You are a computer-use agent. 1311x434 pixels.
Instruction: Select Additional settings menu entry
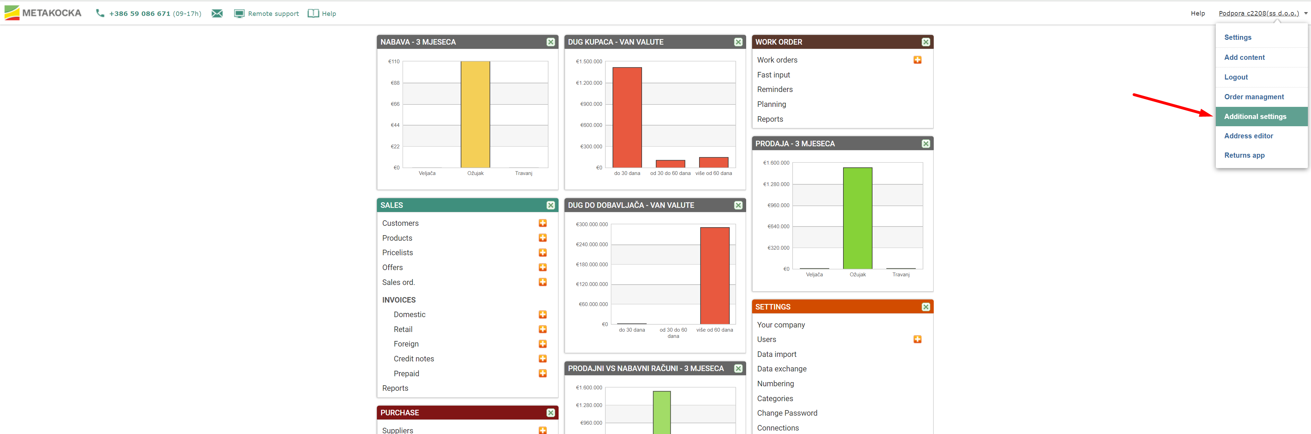[x=1255, y=117]
